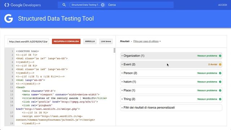Open the Filtra per caso di utilizzo dropdown
The width and height of the screenshot is (231, 130).
pos(147,42)
